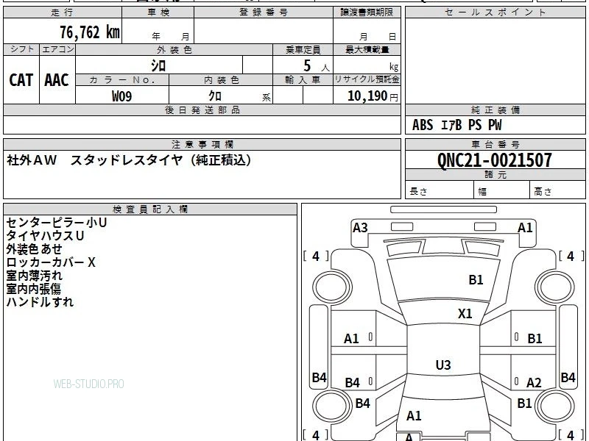Click the recycle deposit value 10,190円
The height and width of the screenshot is (441, 589).
point(373,96)
